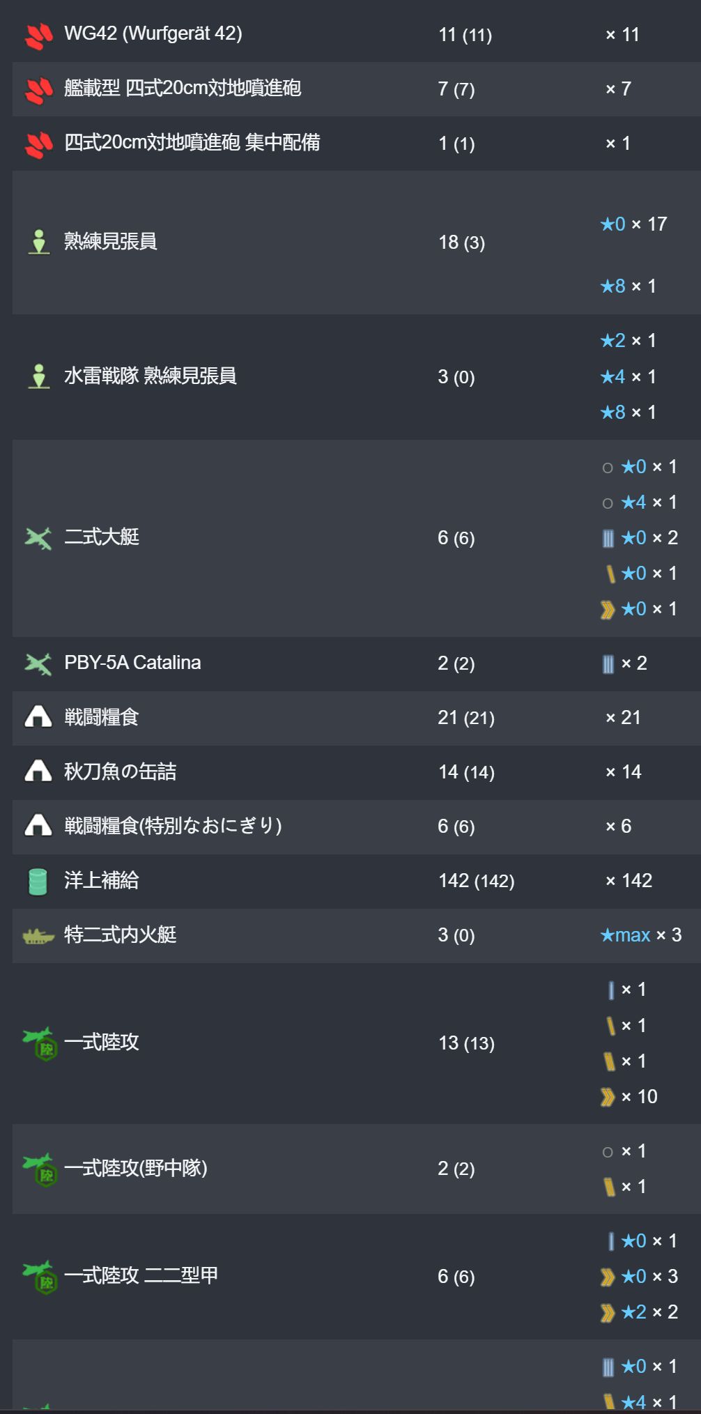
Task: Click the ★max × 3 label for 特二式内火艇
Action: (x=641, y=935)
